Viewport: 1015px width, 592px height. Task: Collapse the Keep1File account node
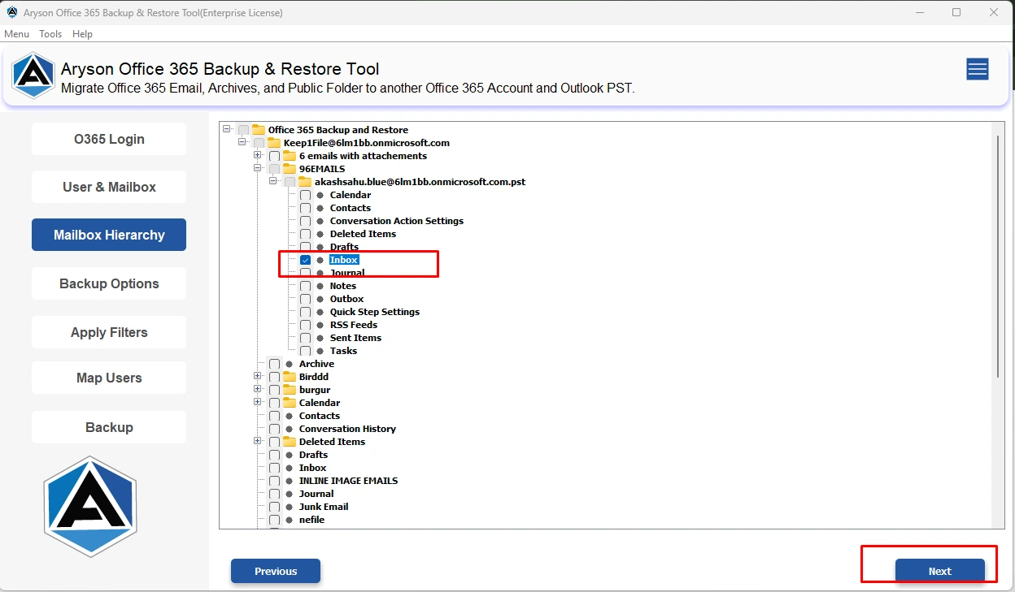[242, 142]
